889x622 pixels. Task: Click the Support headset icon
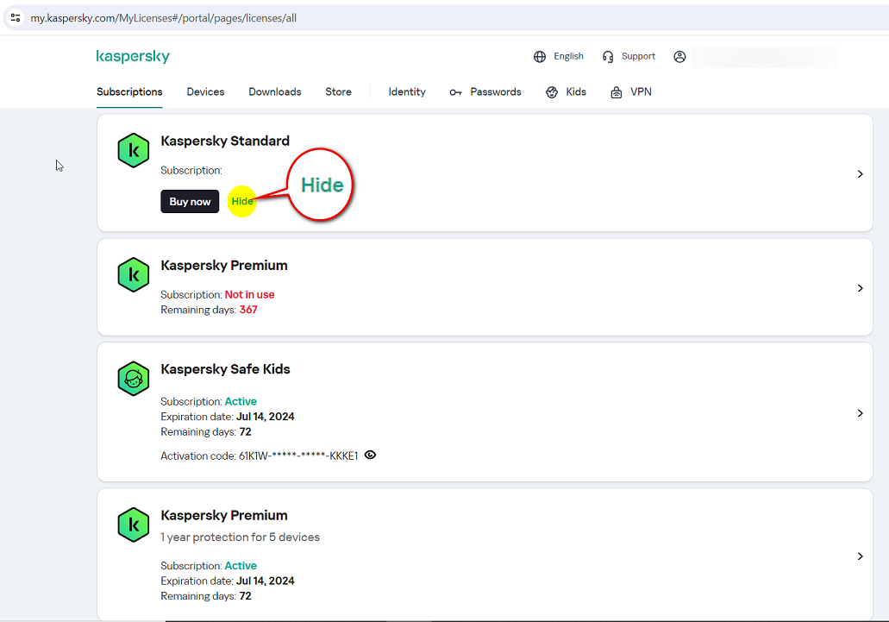point(608,57)
